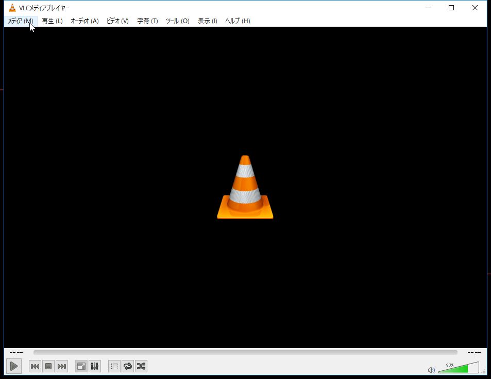Viewport: 491px width, 379px height.
Task: Click the playback seek bar
Action: tap(245, 353)
